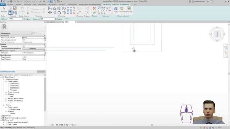Activate the Move tool in Modify panel

pyautogui.click(x=50, y=13)
